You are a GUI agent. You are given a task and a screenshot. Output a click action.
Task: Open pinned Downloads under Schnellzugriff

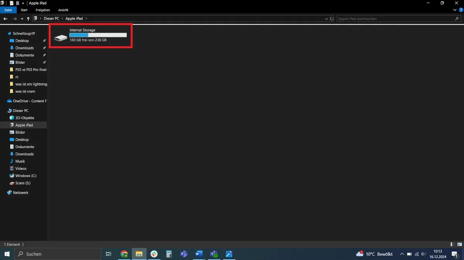pos(24,48)
